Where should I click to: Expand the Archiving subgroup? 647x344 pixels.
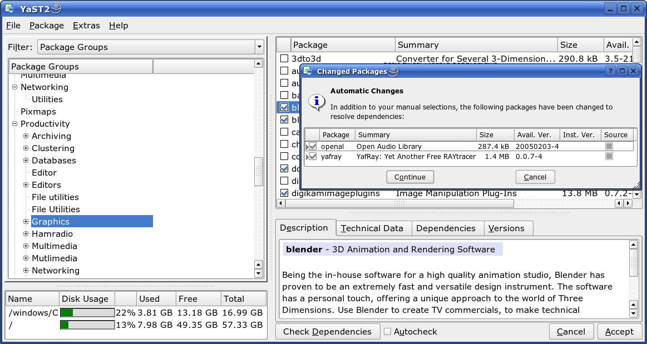tap(26, 136)
